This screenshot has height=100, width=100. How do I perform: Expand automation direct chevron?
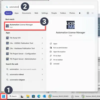coord(42,74)
